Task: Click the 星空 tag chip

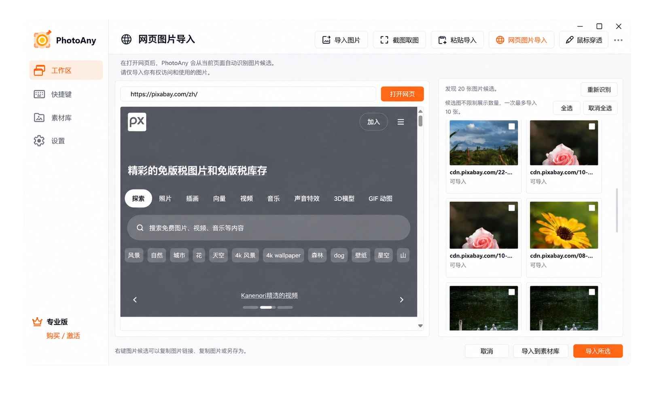Action: [384, 255]
